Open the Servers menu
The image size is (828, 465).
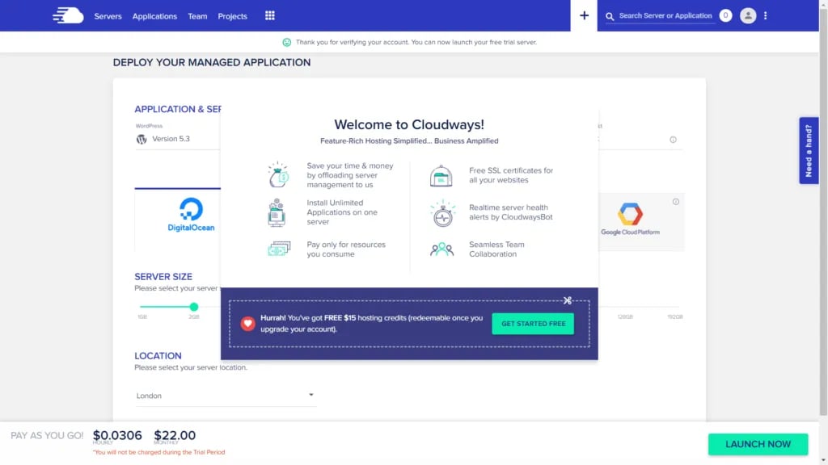tap(108, 16)
